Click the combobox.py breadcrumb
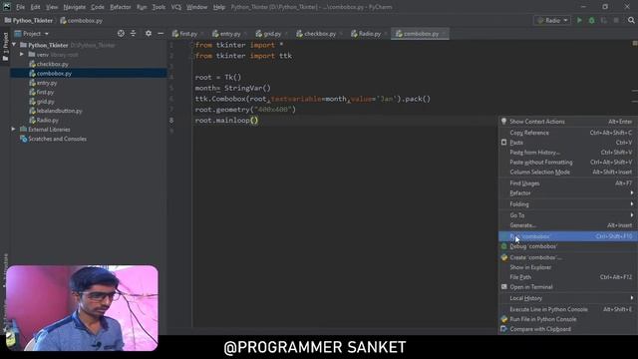Screen dimensions: 638x359 [x=82, y=20]
